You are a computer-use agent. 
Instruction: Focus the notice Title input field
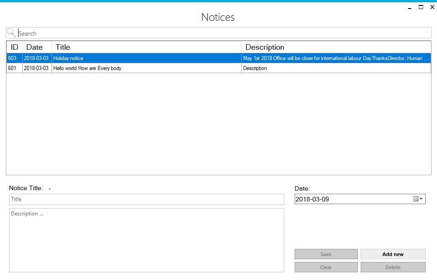click(x=146, y=200)
